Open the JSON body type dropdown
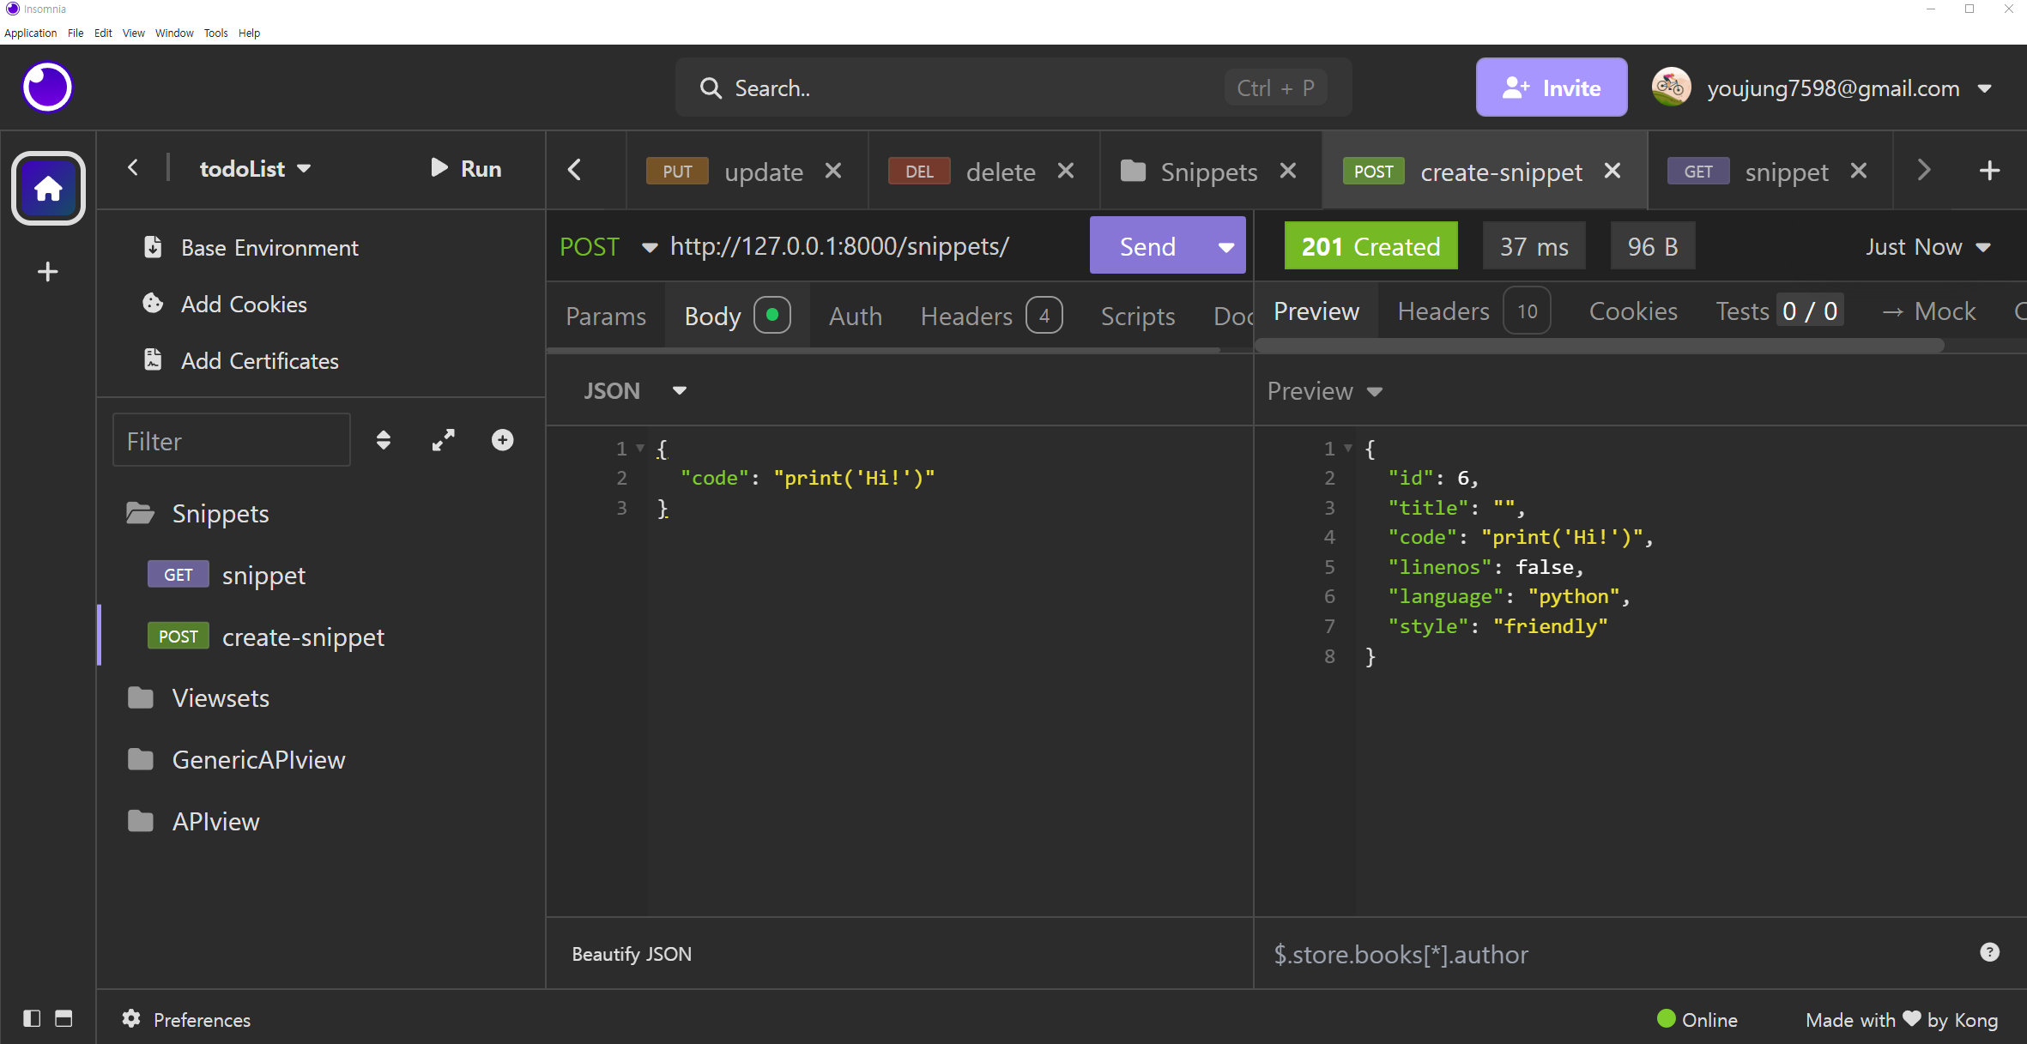Image resolution: width=2027 pixels, height=1044 pixels. [636, 390]
